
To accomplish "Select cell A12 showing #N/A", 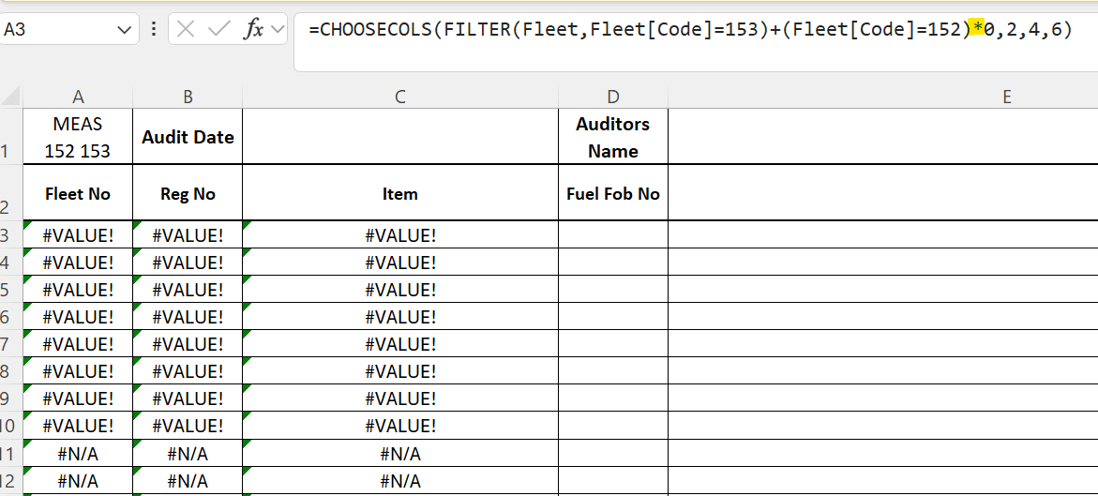I will pyautogui.click(x=78, y=481).
